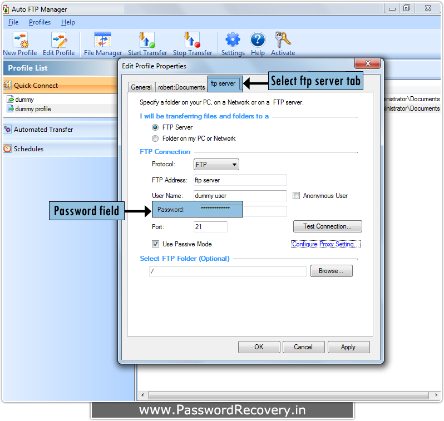Image resolution: width=444 pixels, height=421 pixels.
Task: Click the Password input field
Action: [240, 211]
